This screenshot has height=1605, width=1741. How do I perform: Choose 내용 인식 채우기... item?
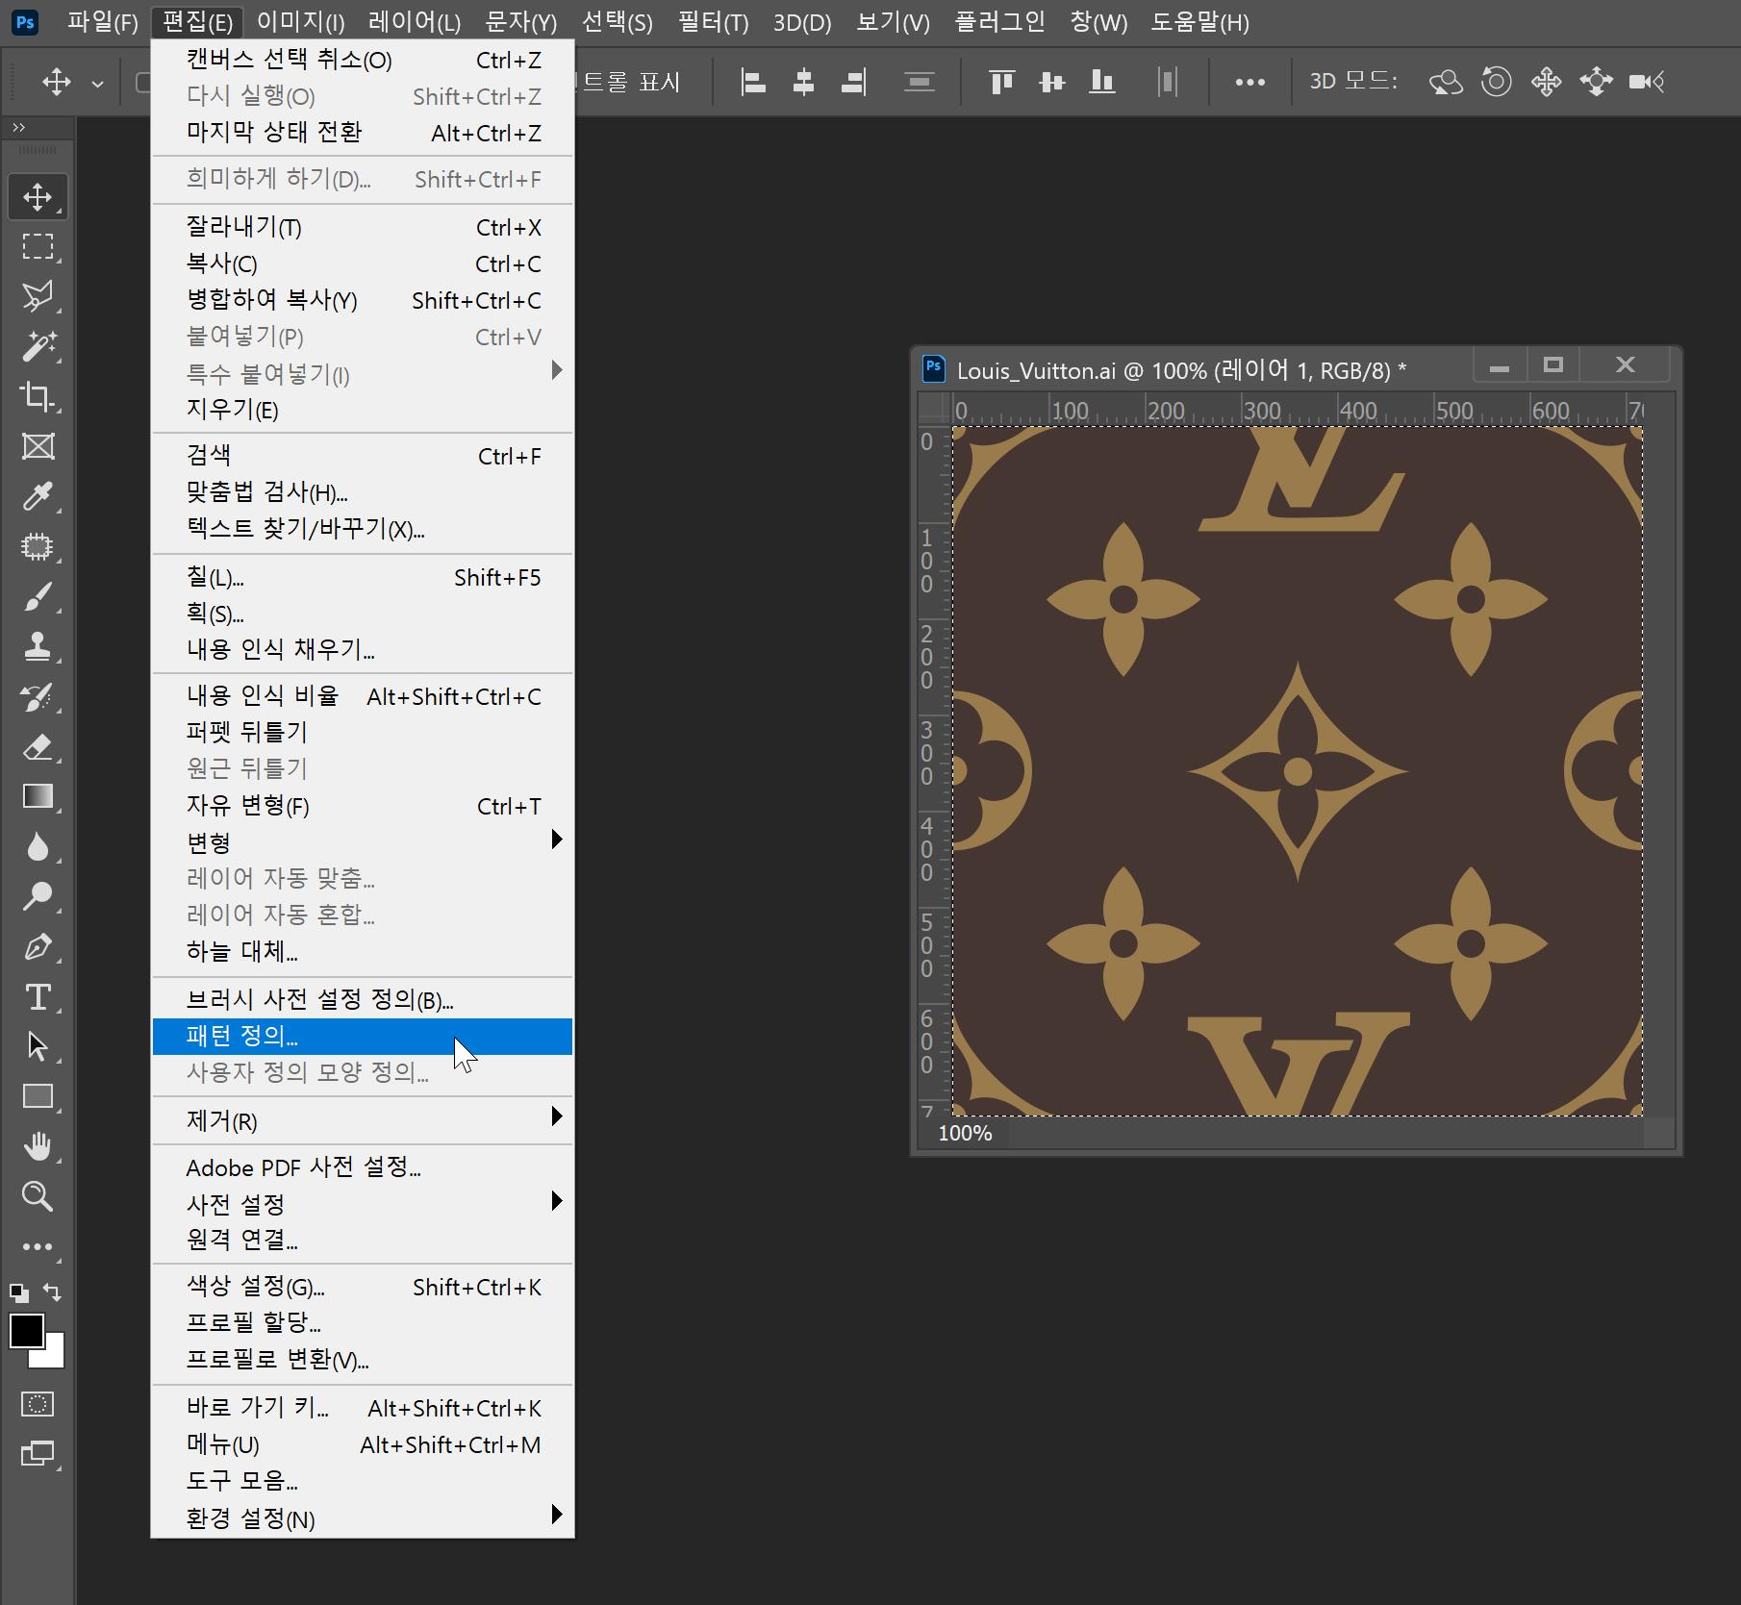pyautogui.click(x=363, y=650)
